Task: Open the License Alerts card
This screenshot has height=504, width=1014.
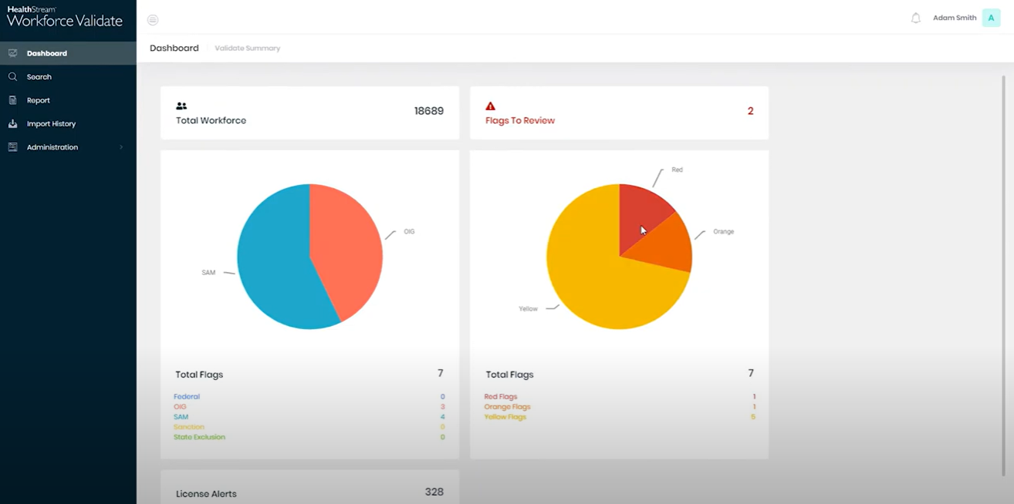Action: [x=206, y=492]
